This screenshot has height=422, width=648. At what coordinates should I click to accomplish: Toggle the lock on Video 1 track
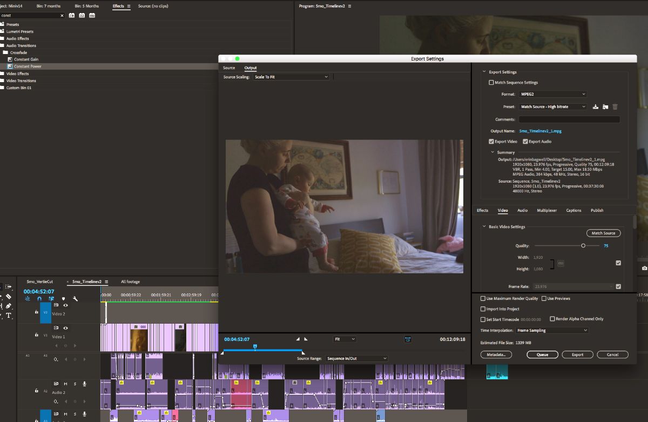point(36,335)
